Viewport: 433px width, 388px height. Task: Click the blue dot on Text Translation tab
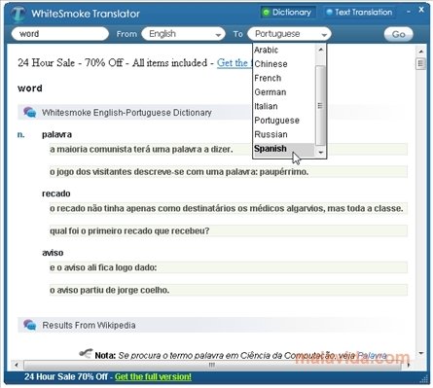(x=330, y=13)
